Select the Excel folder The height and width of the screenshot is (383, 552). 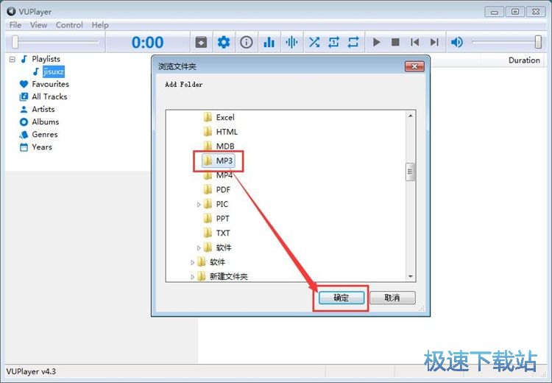(x=225, y=117)
